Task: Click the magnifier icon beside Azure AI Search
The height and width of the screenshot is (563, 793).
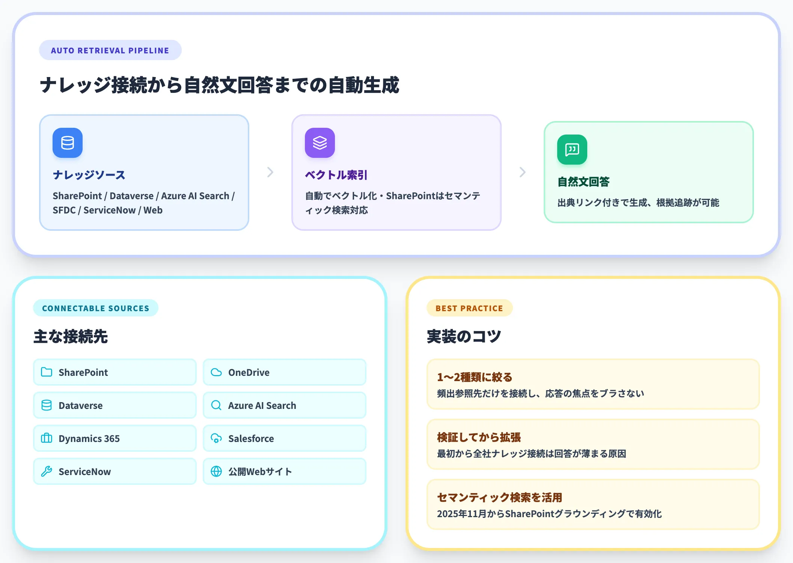Action: click(x=216, y=405)
